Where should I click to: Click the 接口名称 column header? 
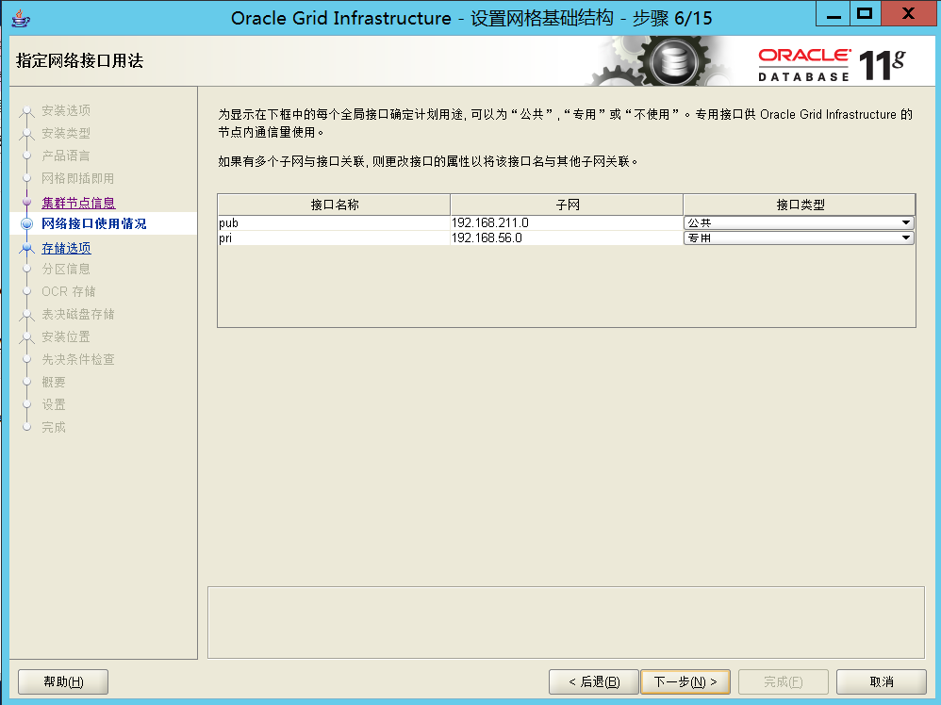click(x=334, y=205)
